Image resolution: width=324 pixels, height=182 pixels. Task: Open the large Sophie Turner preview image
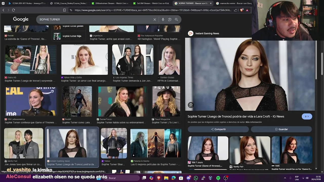pos(250,74)
